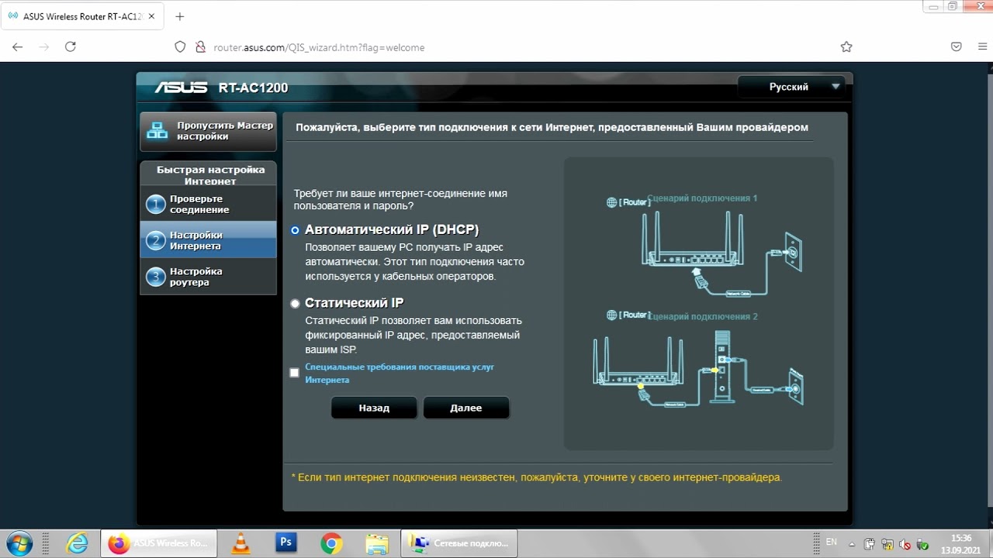993x558 pixels.
Task: Open the Windows Start menu
Action: (x=19, y=542)
